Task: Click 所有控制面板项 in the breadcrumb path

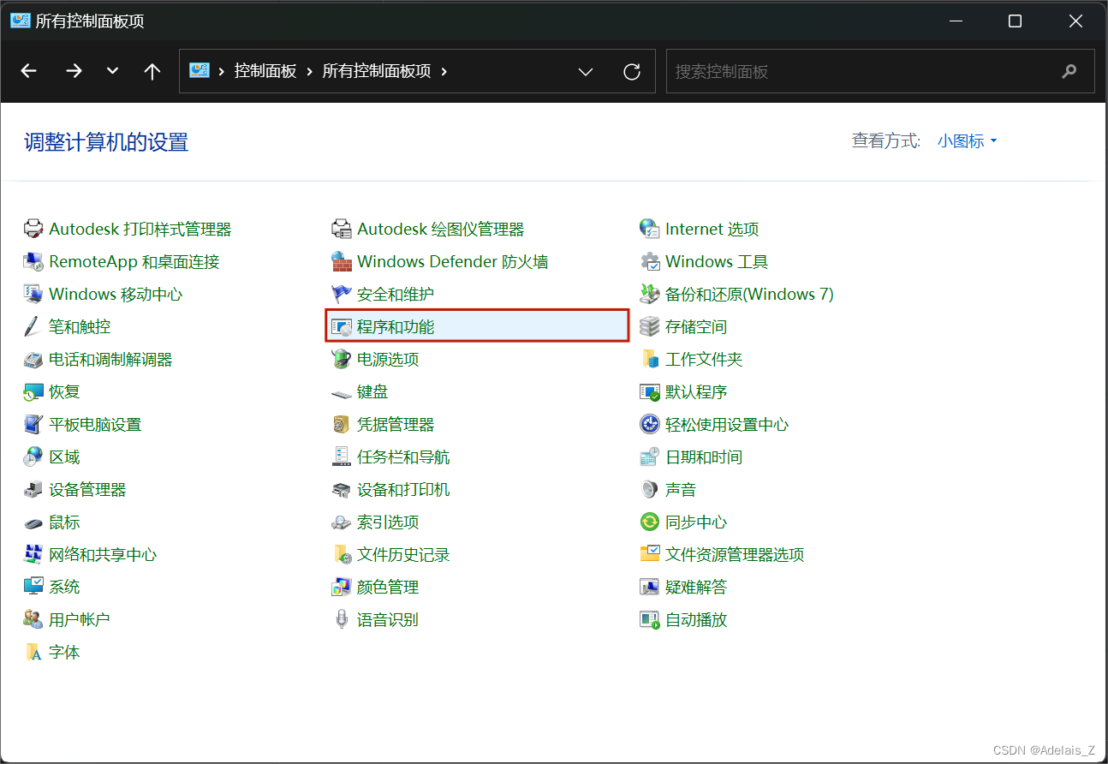Action: point(377,71)
